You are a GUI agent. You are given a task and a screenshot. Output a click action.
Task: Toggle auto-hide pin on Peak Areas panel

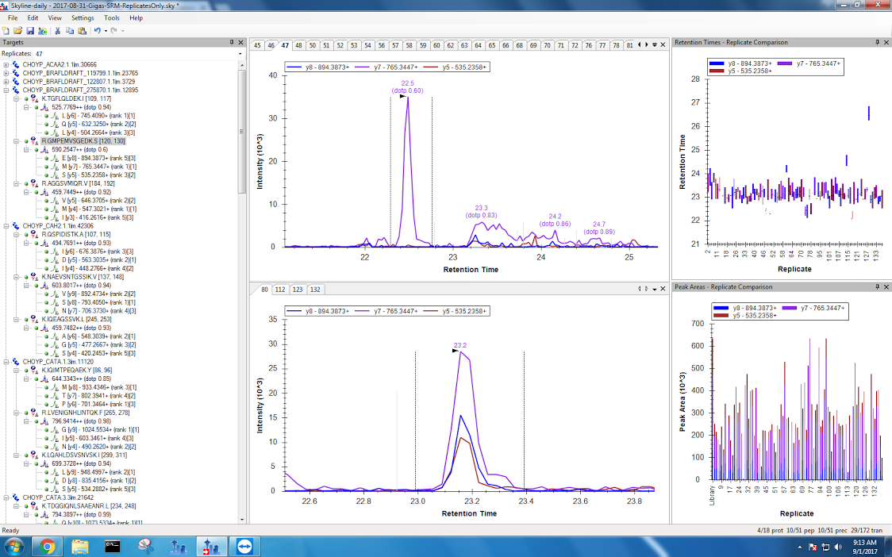(877, 286)
